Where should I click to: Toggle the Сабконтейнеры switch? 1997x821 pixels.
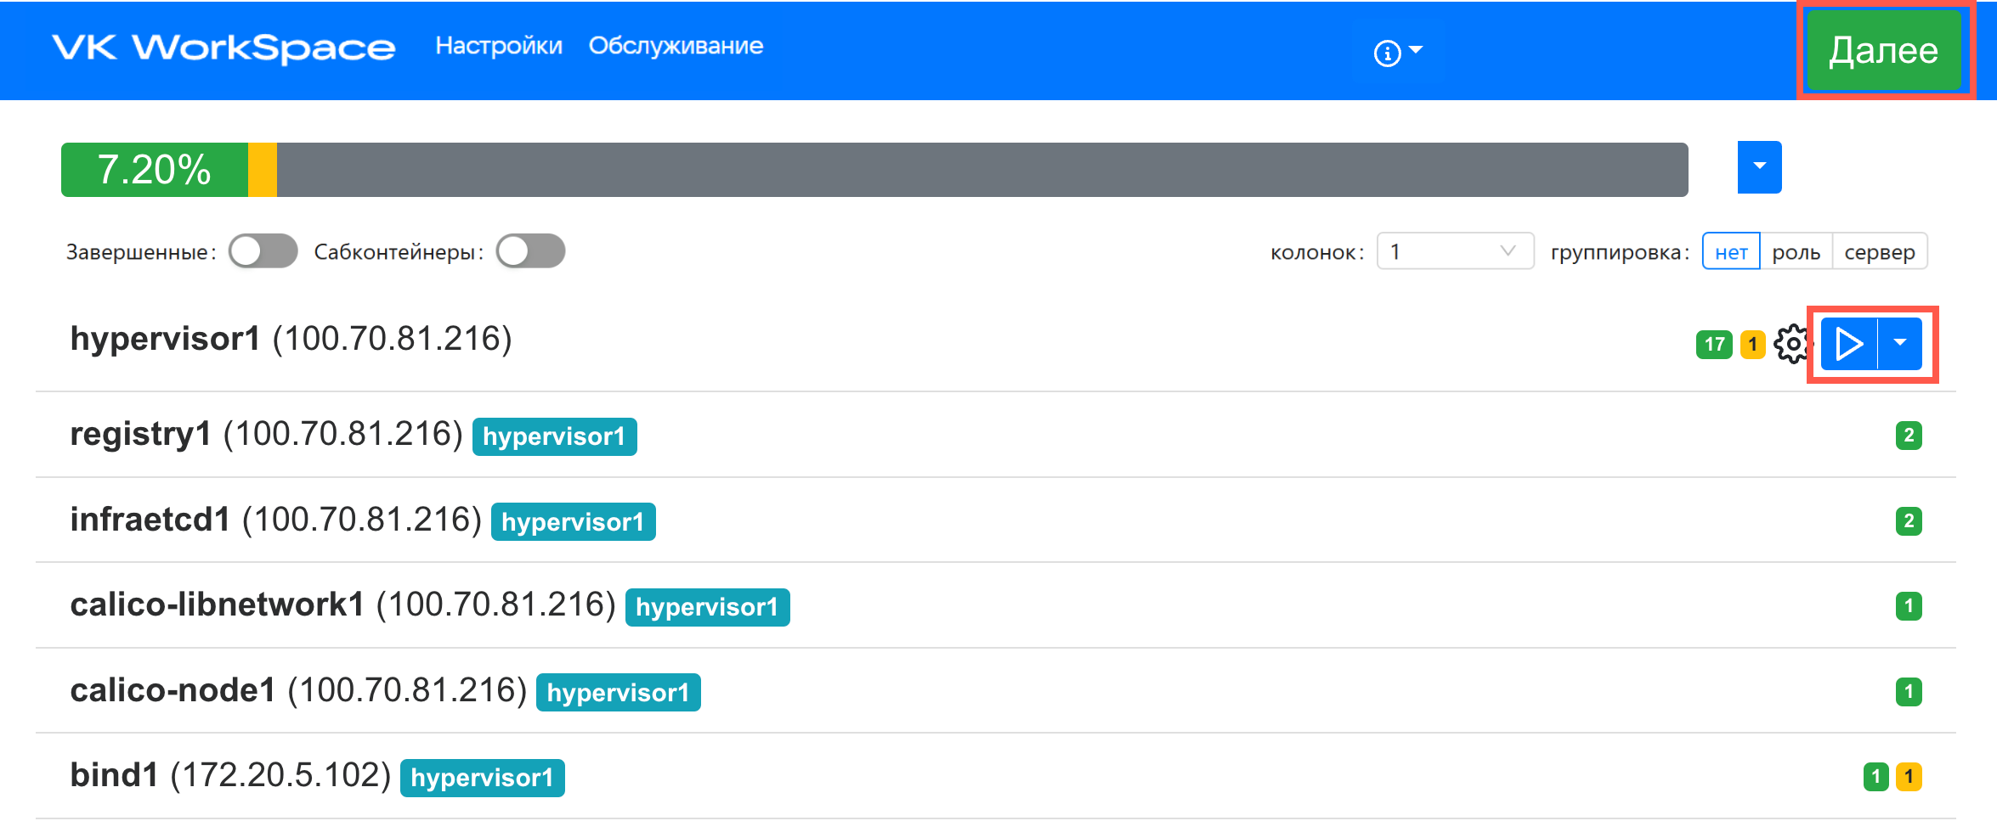[531, 251]
